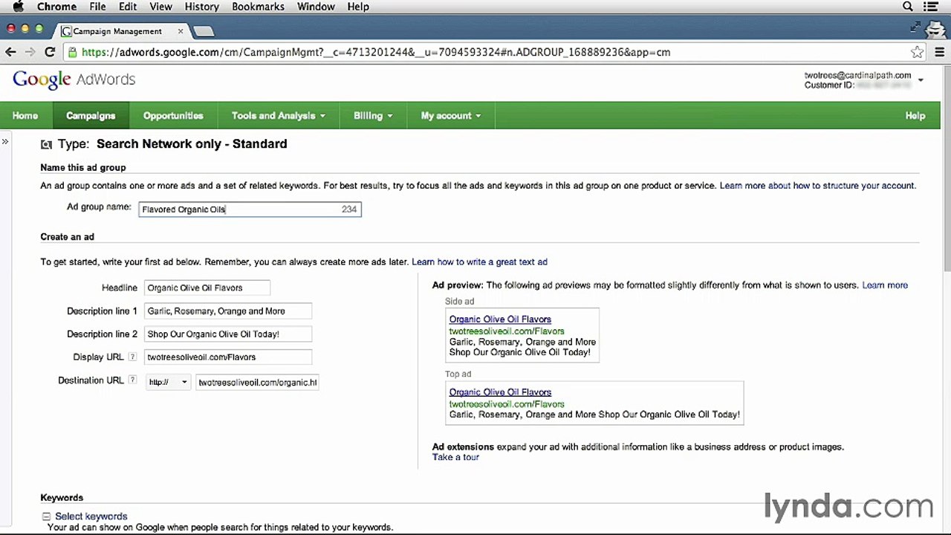Go back with the browser back arrow
The height and width of the screenshot is (535, 951).
tap(10, 52)
